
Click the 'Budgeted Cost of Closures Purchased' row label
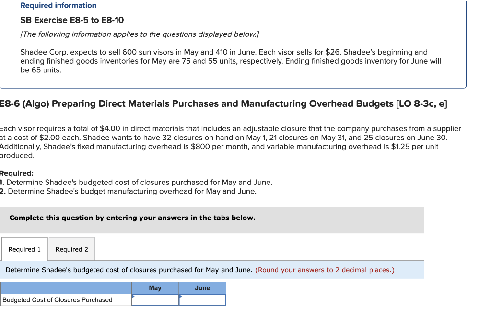tap(58, 300)
